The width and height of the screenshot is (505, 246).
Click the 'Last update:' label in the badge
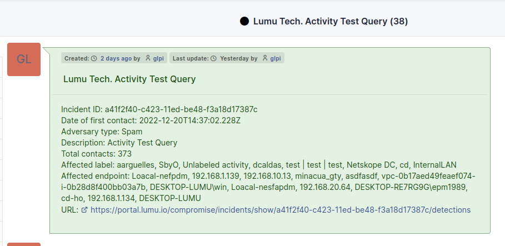pos(191,58)
